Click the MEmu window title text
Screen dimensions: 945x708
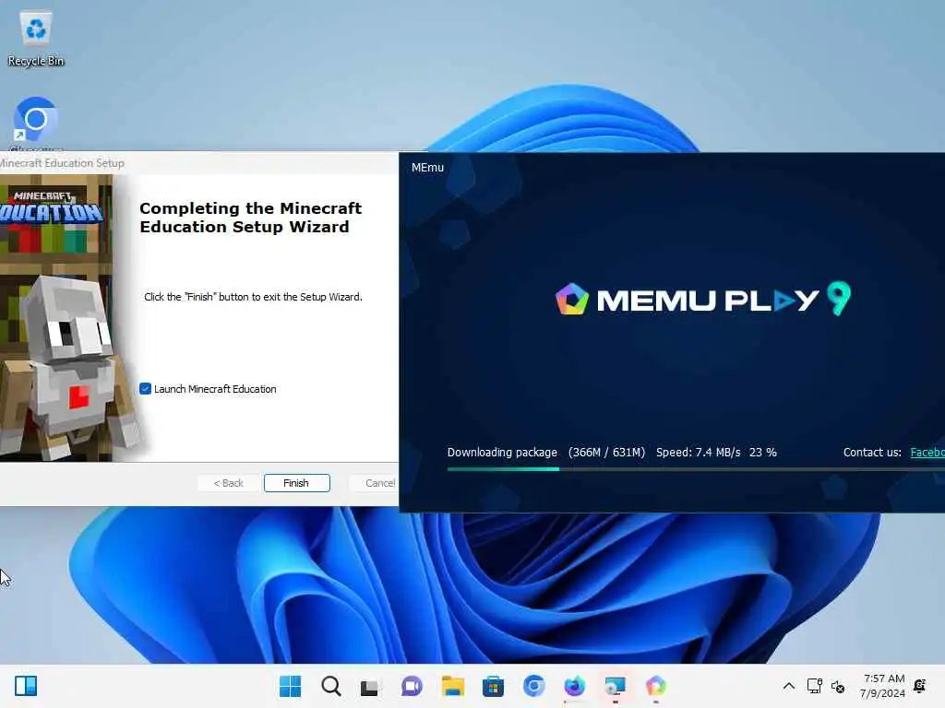pyautogui.click(x=427, y=168)
